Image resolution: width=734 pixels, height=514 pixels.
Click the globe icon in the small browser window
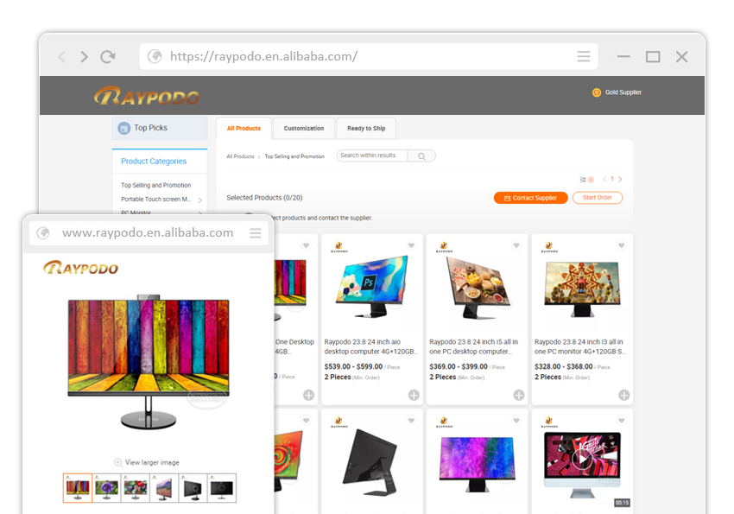[43, 232]
